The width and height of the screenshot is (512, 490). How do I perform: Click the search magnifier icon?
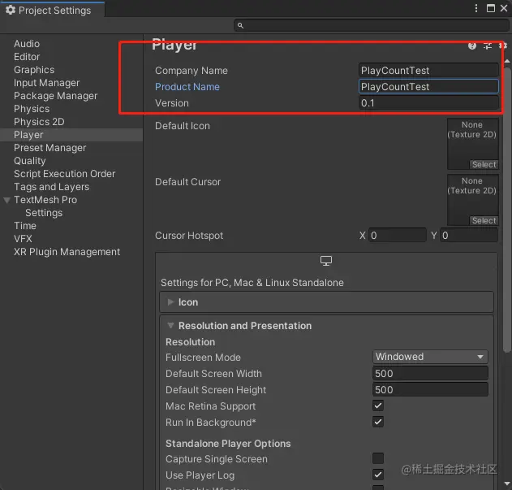pos(240,25)
